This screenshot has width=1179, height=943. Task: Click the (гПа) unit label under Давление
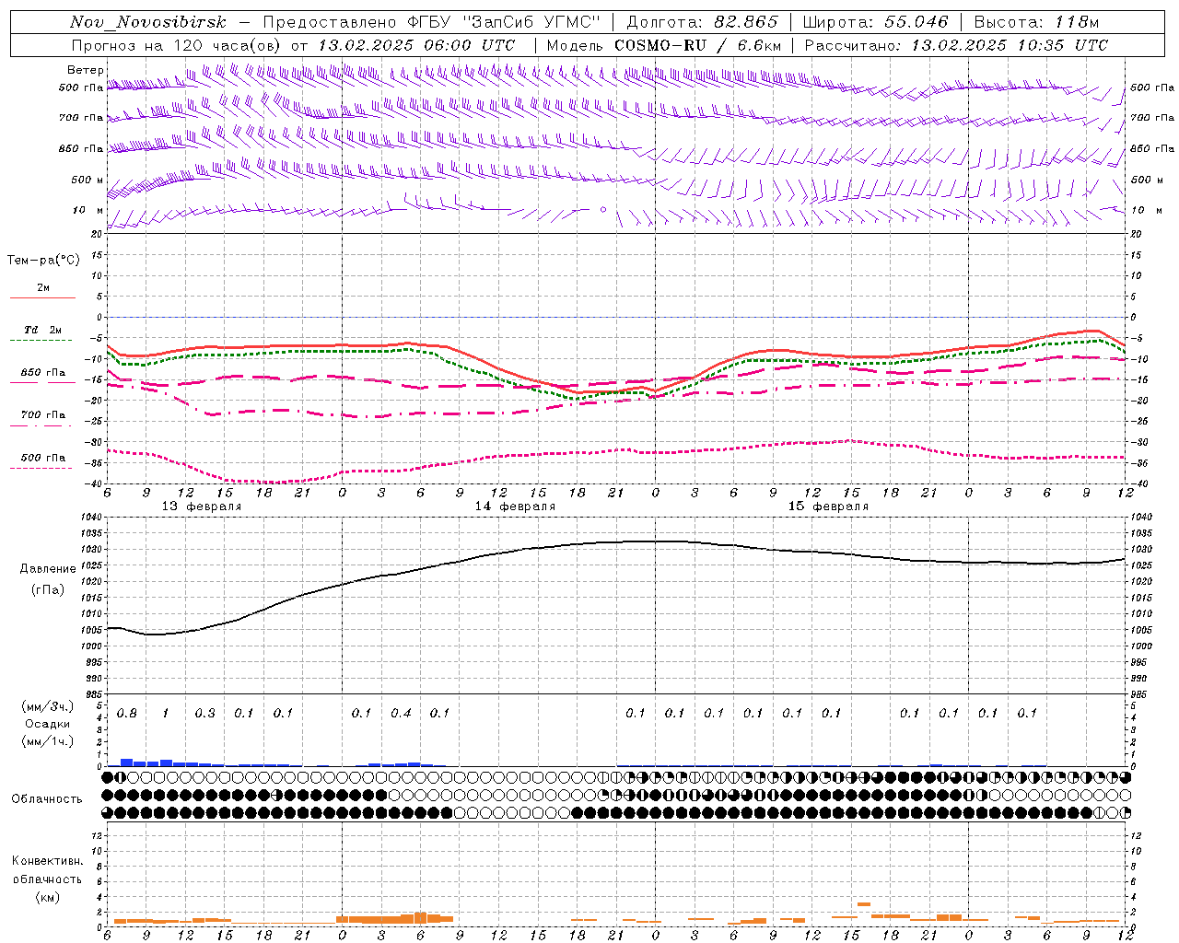pos(48,589)
